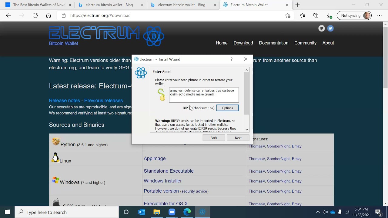Viewport: 388px width, 218px height.
Task: Open ThomasV signature in Appimage row
Action: click(x=257, y=159)
